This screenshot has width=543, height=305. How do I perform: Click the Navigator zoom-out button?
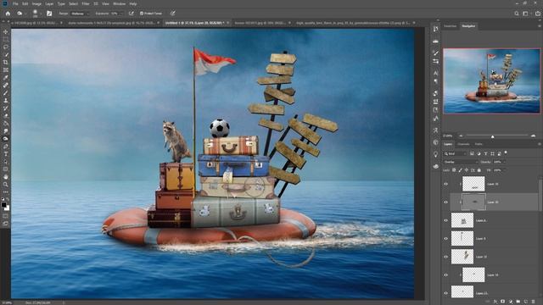tap(461, 136)
